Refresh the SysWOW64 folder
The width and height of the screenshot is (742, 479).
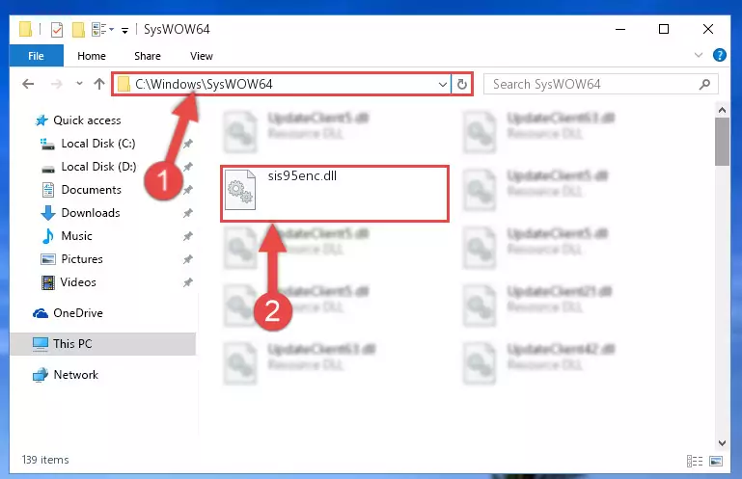coord(462,85)
